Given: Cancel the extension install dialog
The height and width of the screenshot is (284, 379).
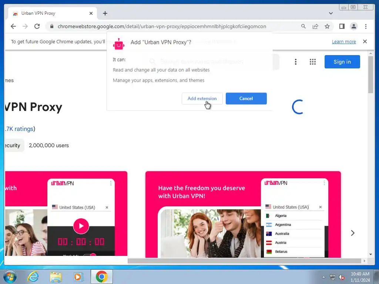Looking at the screenshot, I should click(x=246, y=98).
